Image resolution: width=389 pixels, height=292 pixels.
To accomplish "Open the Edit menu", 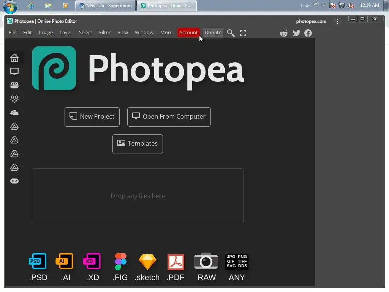I will [x=27, y=33].
